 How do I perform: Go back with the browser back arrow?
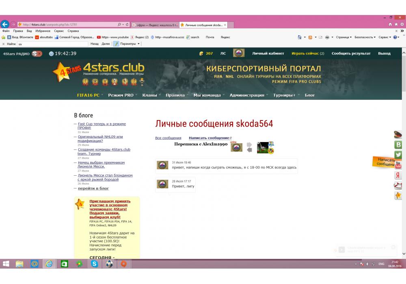(x=5, y=24)
